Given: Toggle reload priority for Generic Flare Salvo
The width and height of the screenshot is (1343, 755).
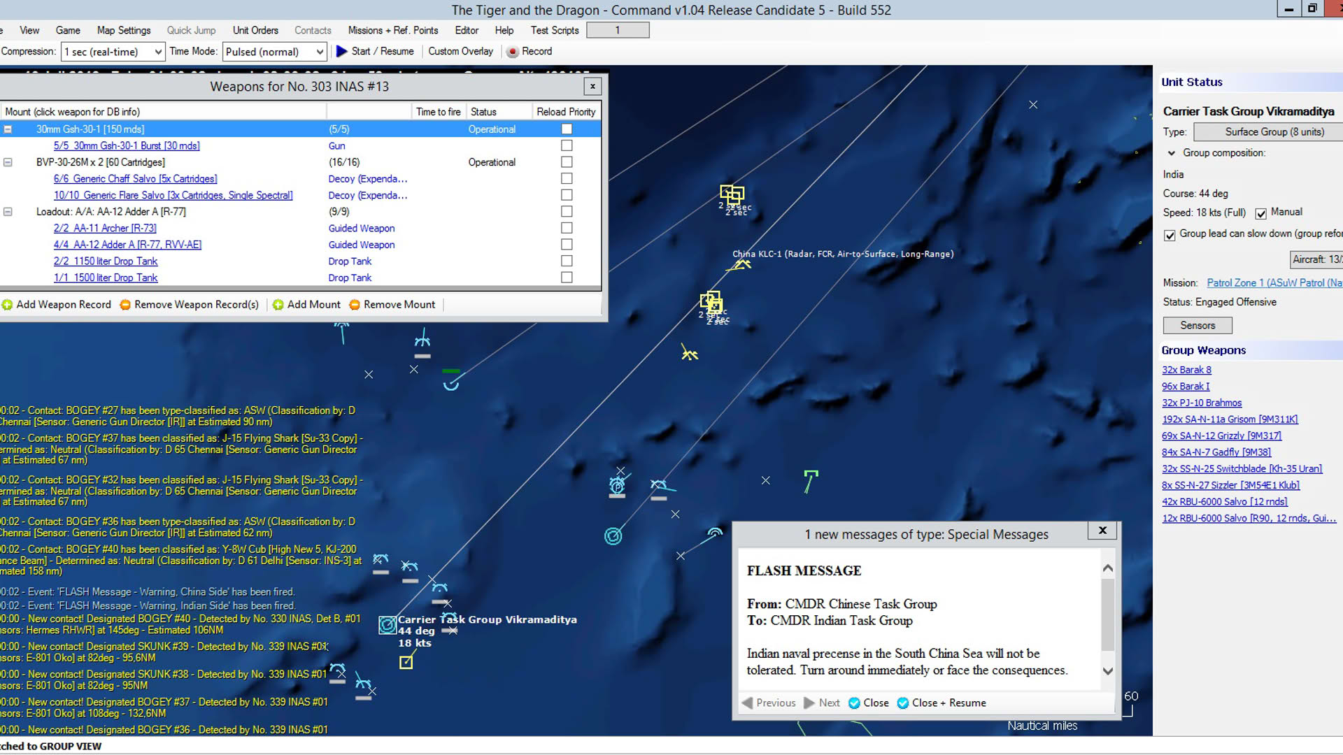Looking at the screenshot, I should point(567,195).
